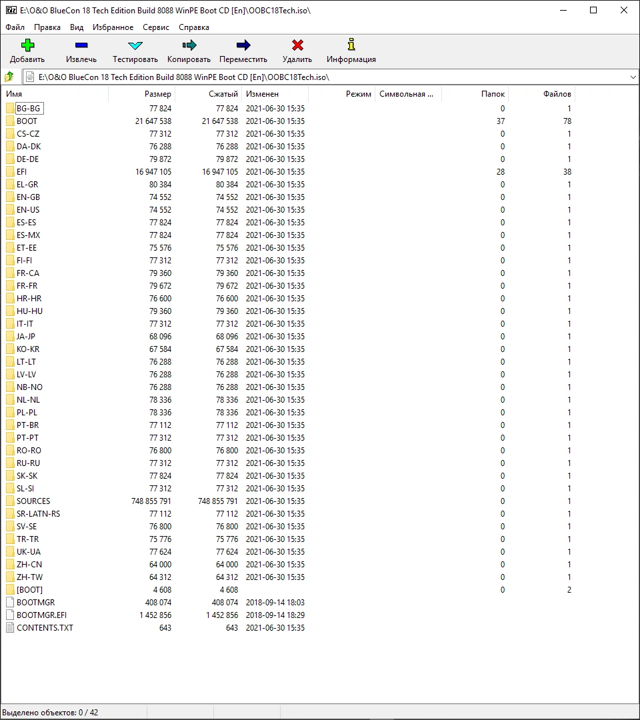This screenshot has height=720, width=640.
Task: Select the SK-SK folder name
Action: 27,476
